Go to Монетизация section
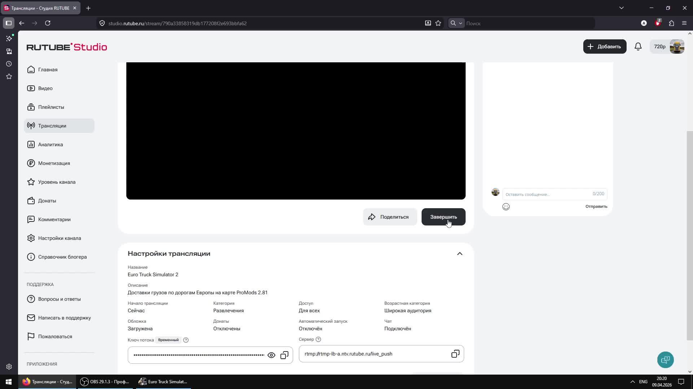Image resolution: width=693 pixels, height=389 pixels. [54, 163]
